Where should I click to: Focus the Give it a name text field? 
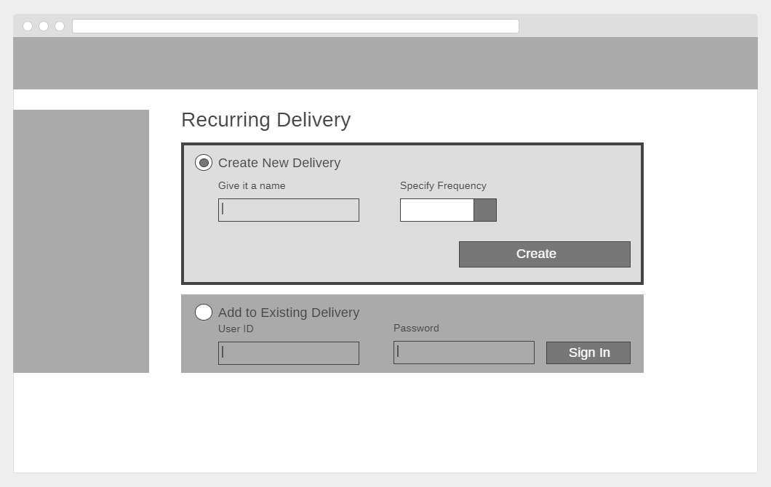[x=289, y=210]
